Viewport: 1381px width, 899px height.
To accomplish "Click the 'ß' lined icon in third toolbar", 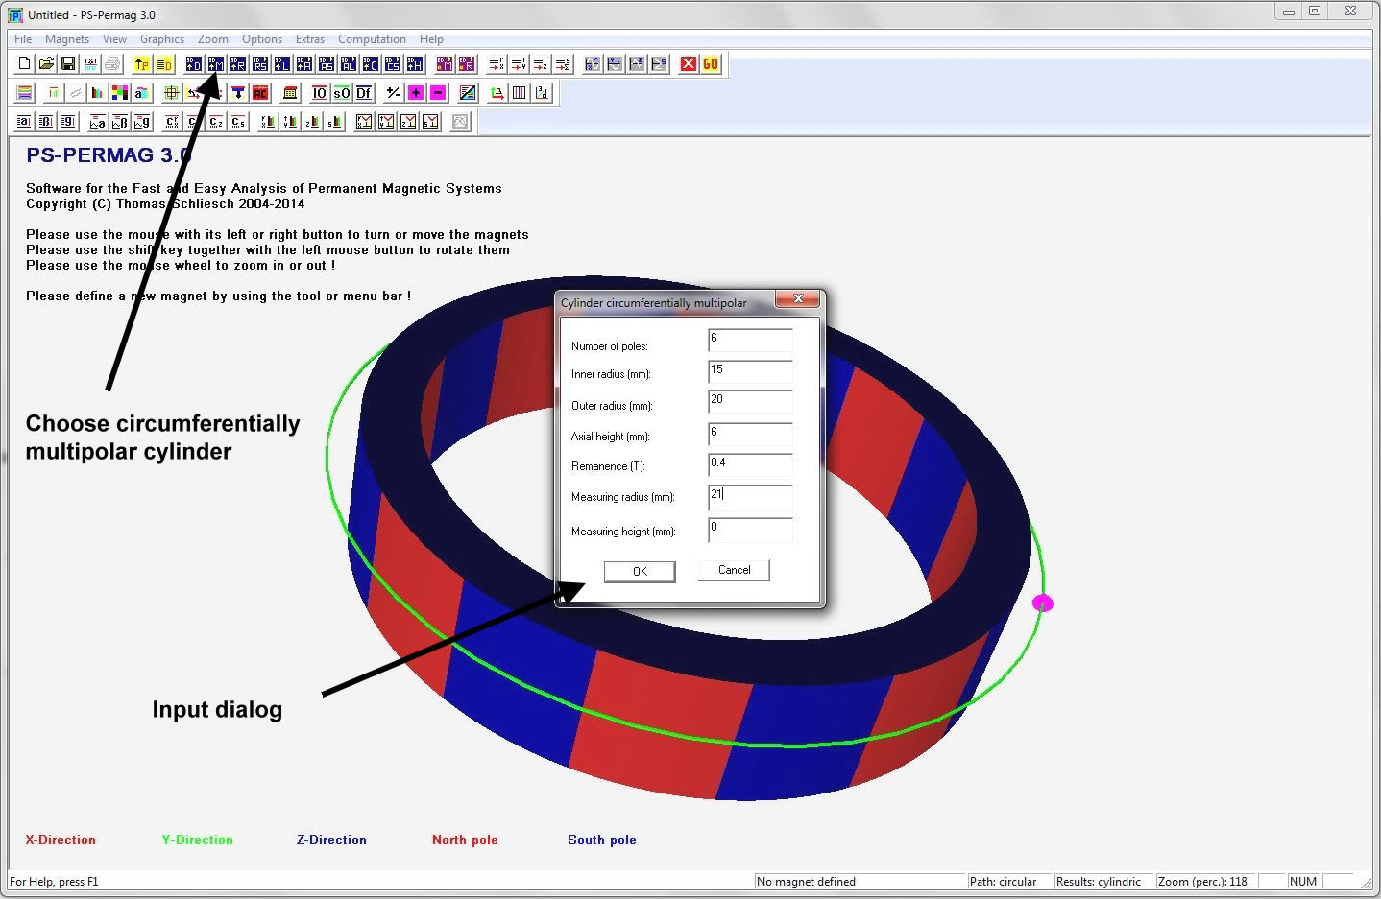I will pos(46,122).
